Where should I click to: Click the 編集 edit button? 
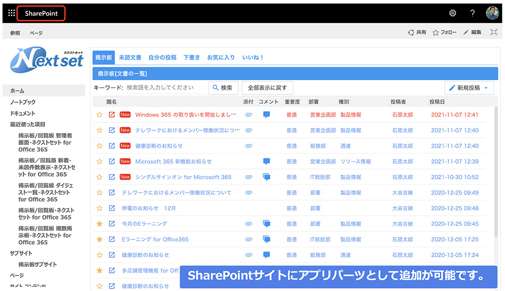[x=472, y=32]
